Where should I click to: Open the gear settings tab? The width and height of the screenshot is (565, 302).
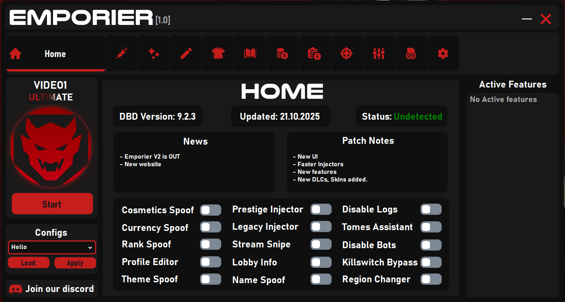443,53
